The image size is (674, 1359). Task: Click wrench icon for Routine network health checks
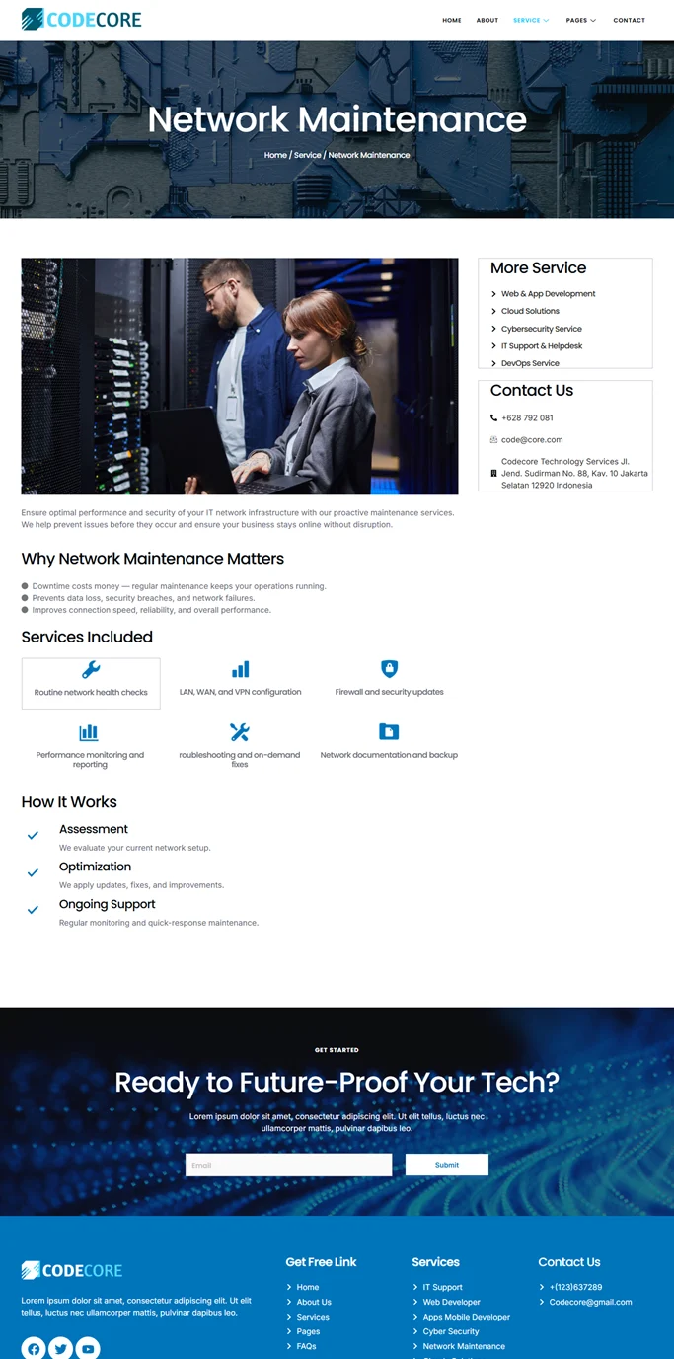coord(91,670)
